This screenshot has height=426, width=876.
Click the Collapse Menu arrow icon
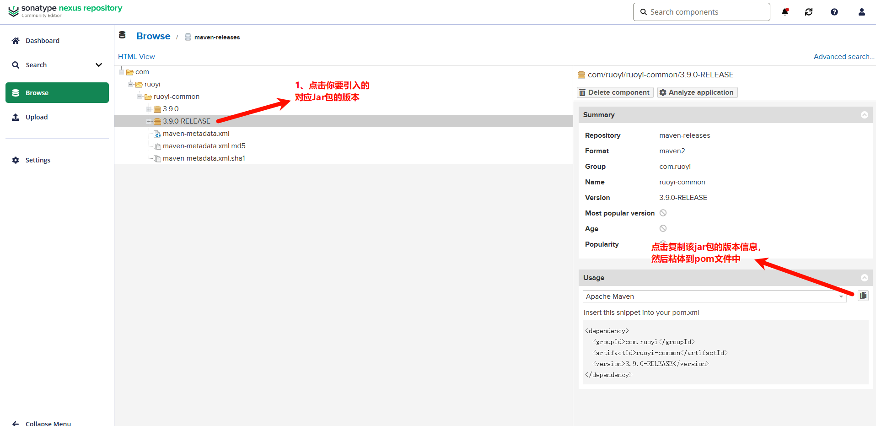(16, 423)
